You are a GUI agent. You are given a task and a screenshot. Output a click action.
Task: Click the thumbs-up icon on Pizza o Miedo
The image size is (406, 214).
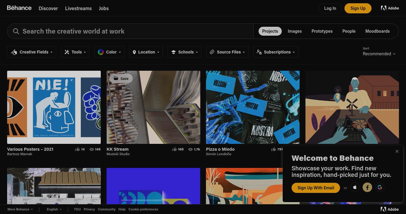pyautogui.click(x=274, y=149)
